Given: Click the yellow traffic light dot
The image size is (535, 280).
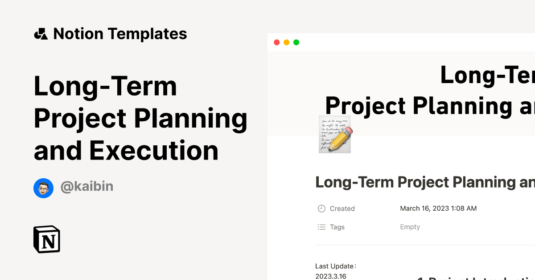Looking at the screenshot, I should click(286, 42).
